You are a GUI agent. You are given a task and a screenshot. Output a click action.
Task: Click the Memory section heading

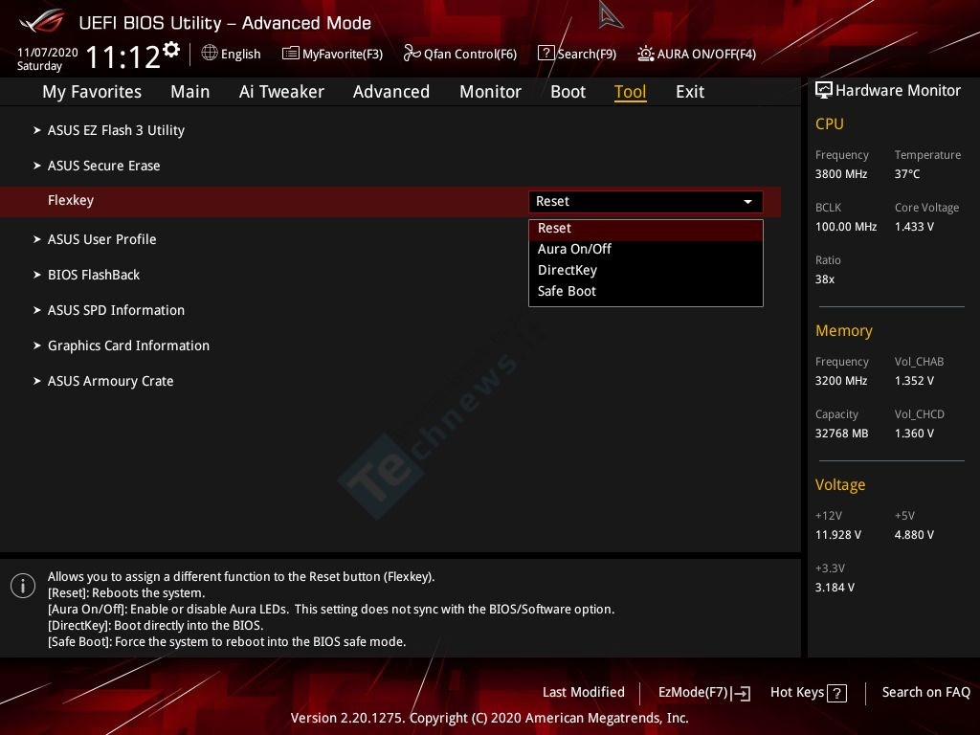pos(844,330)
